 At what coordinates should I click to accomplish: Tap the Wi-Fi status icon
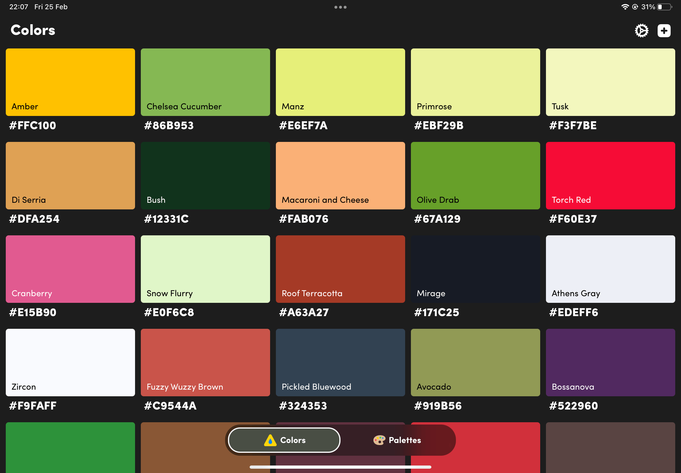625,7
